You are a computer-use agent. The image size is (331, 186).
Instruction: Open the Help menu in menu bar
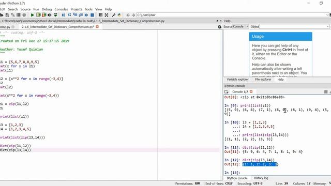[108, 9]
